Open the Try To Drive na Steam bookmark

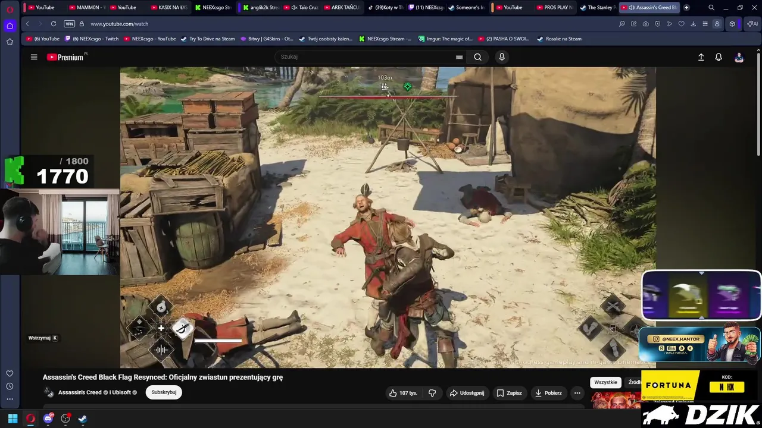(x=208, y=39)
